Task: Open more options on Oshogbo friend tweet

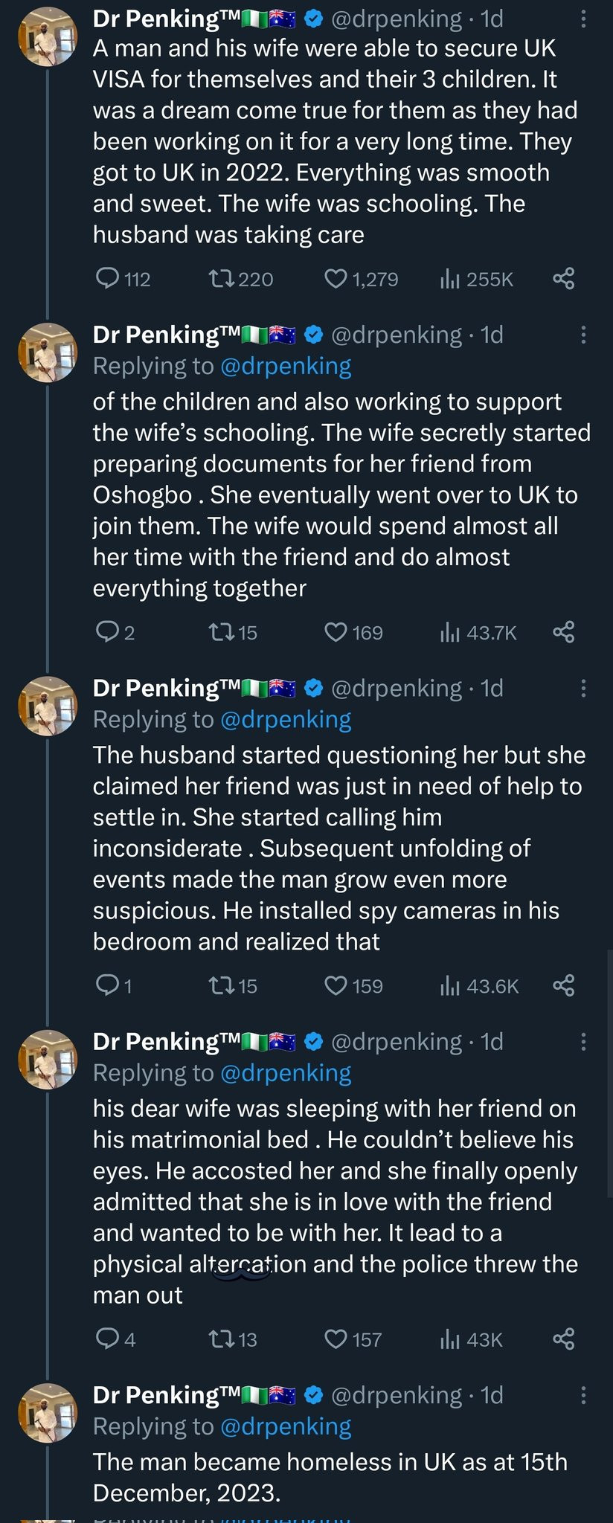Action: 583,335
